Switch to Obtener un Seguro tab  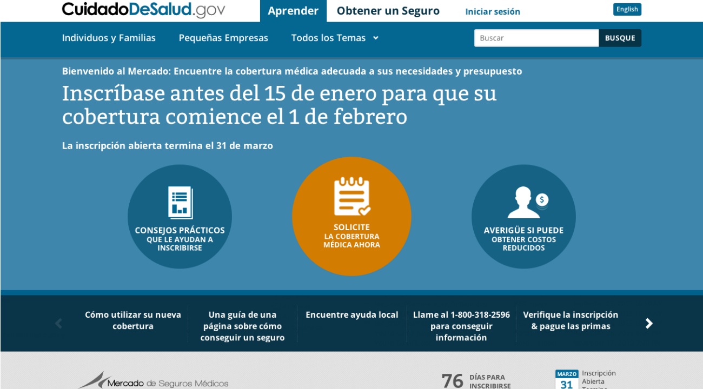tap(388, 11)
